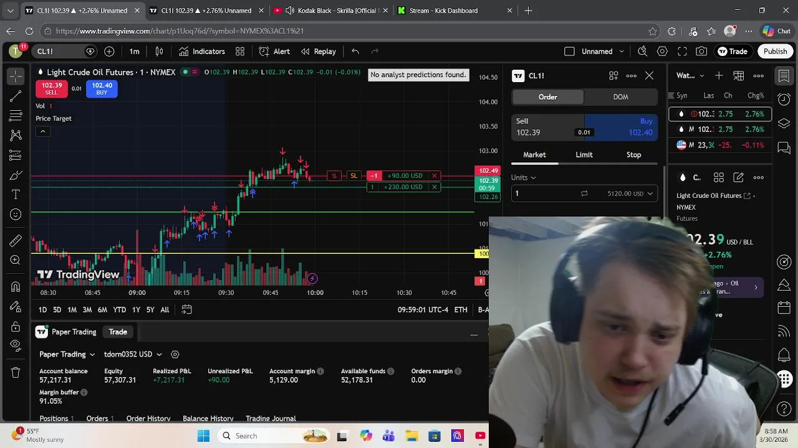The image size is (798, 448).
Task: Select the Market order tab
Action: click(534, 155)
